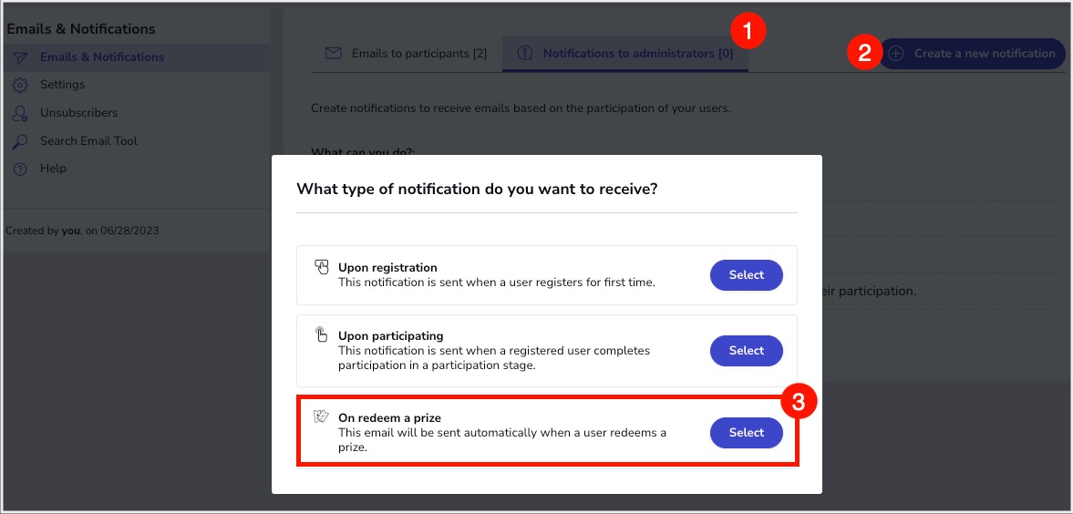1073x514 pixels.
Task: Click the envelope icon on participants tab
Action: pos(334,54)
